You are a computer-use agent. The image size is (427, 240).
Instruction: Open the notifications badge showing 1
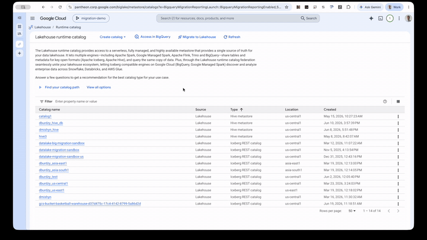pyautogui.click(x=390, y=18)
